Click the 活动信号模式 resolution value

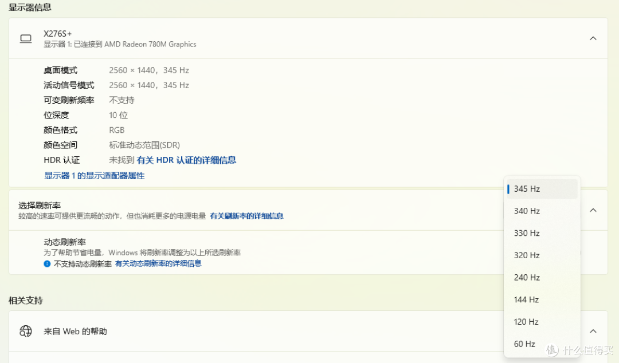pos(149,85)
